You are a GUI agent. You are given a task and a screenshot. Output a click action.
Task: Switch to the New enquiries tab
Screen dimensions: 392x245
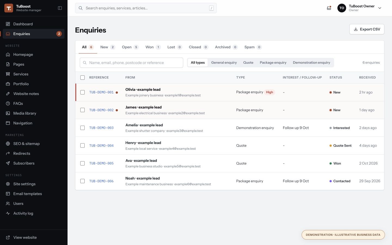click(108, 47)
